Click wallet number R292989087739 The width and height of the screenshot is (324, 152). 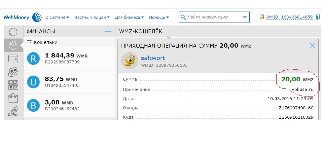pos(62,62)
